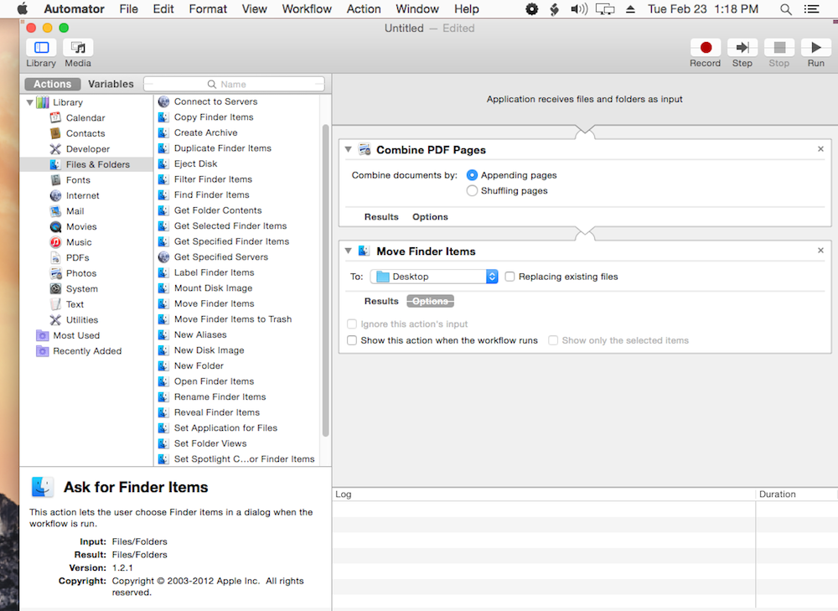The image size is (838, 611).
Task: Select the Copy Finder Items action
Action: [x=214, y=117]
